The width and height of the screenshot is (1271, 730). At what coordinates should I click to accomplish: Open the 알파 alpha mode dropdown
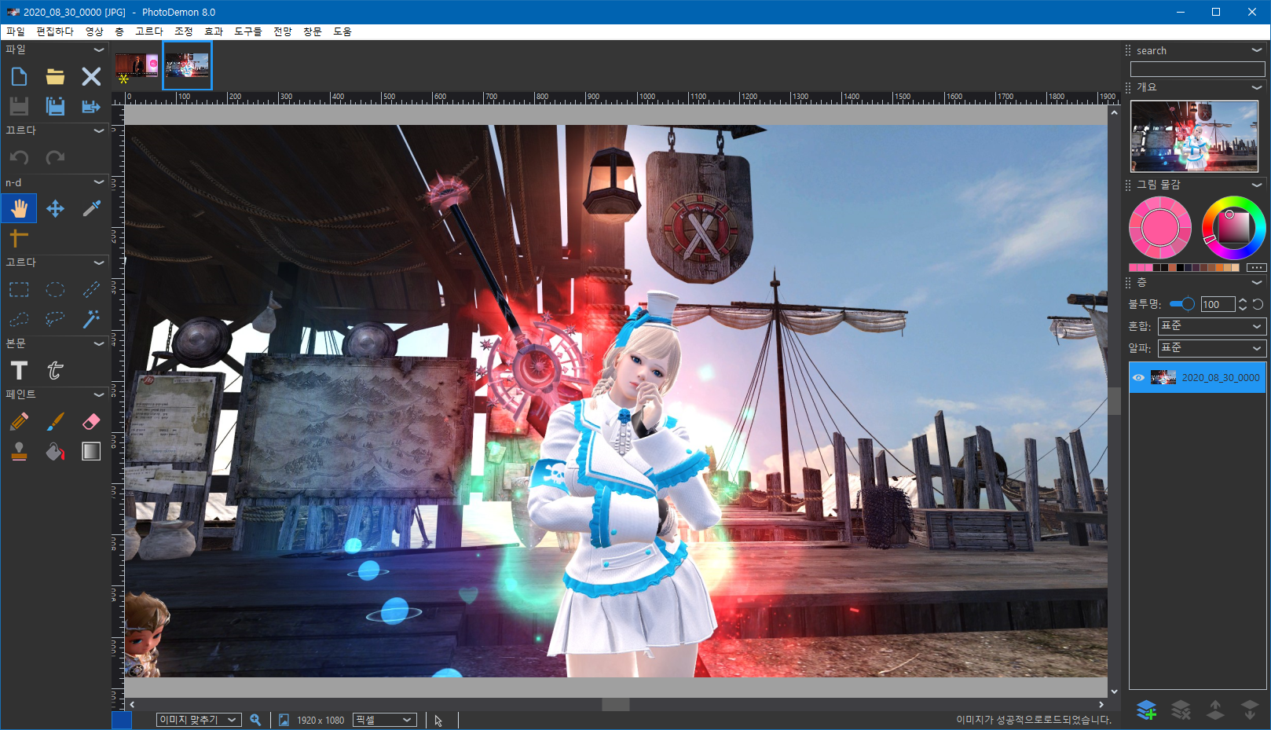coord(1212,348)
